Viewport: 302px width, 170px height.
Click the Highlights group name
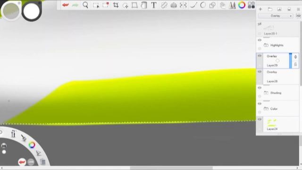pos(277,45)
